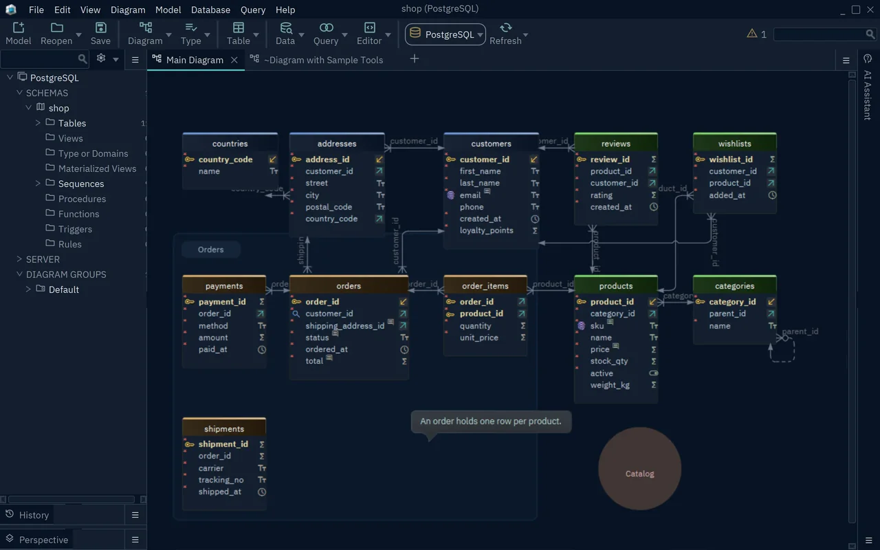
Task: Click the search field in the top toolbar
Action: [825, 34]
